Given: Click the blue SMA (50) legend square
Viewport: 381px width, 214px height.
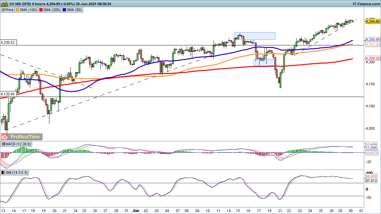Looking at the screenshot, I should [65, 10].
